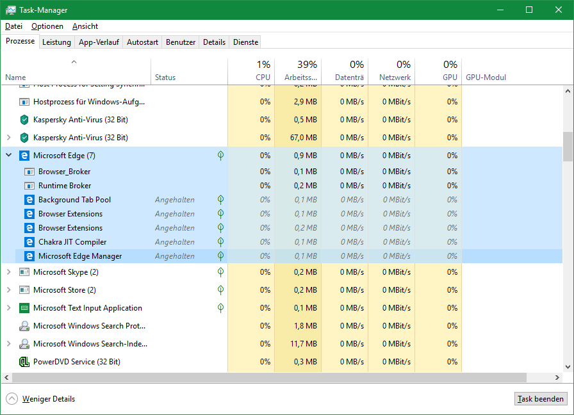The width and height of the screenshot is (574, 415).
Task: Click the leaf icon in Microsoft Skype row
Action: coord(220,272)
